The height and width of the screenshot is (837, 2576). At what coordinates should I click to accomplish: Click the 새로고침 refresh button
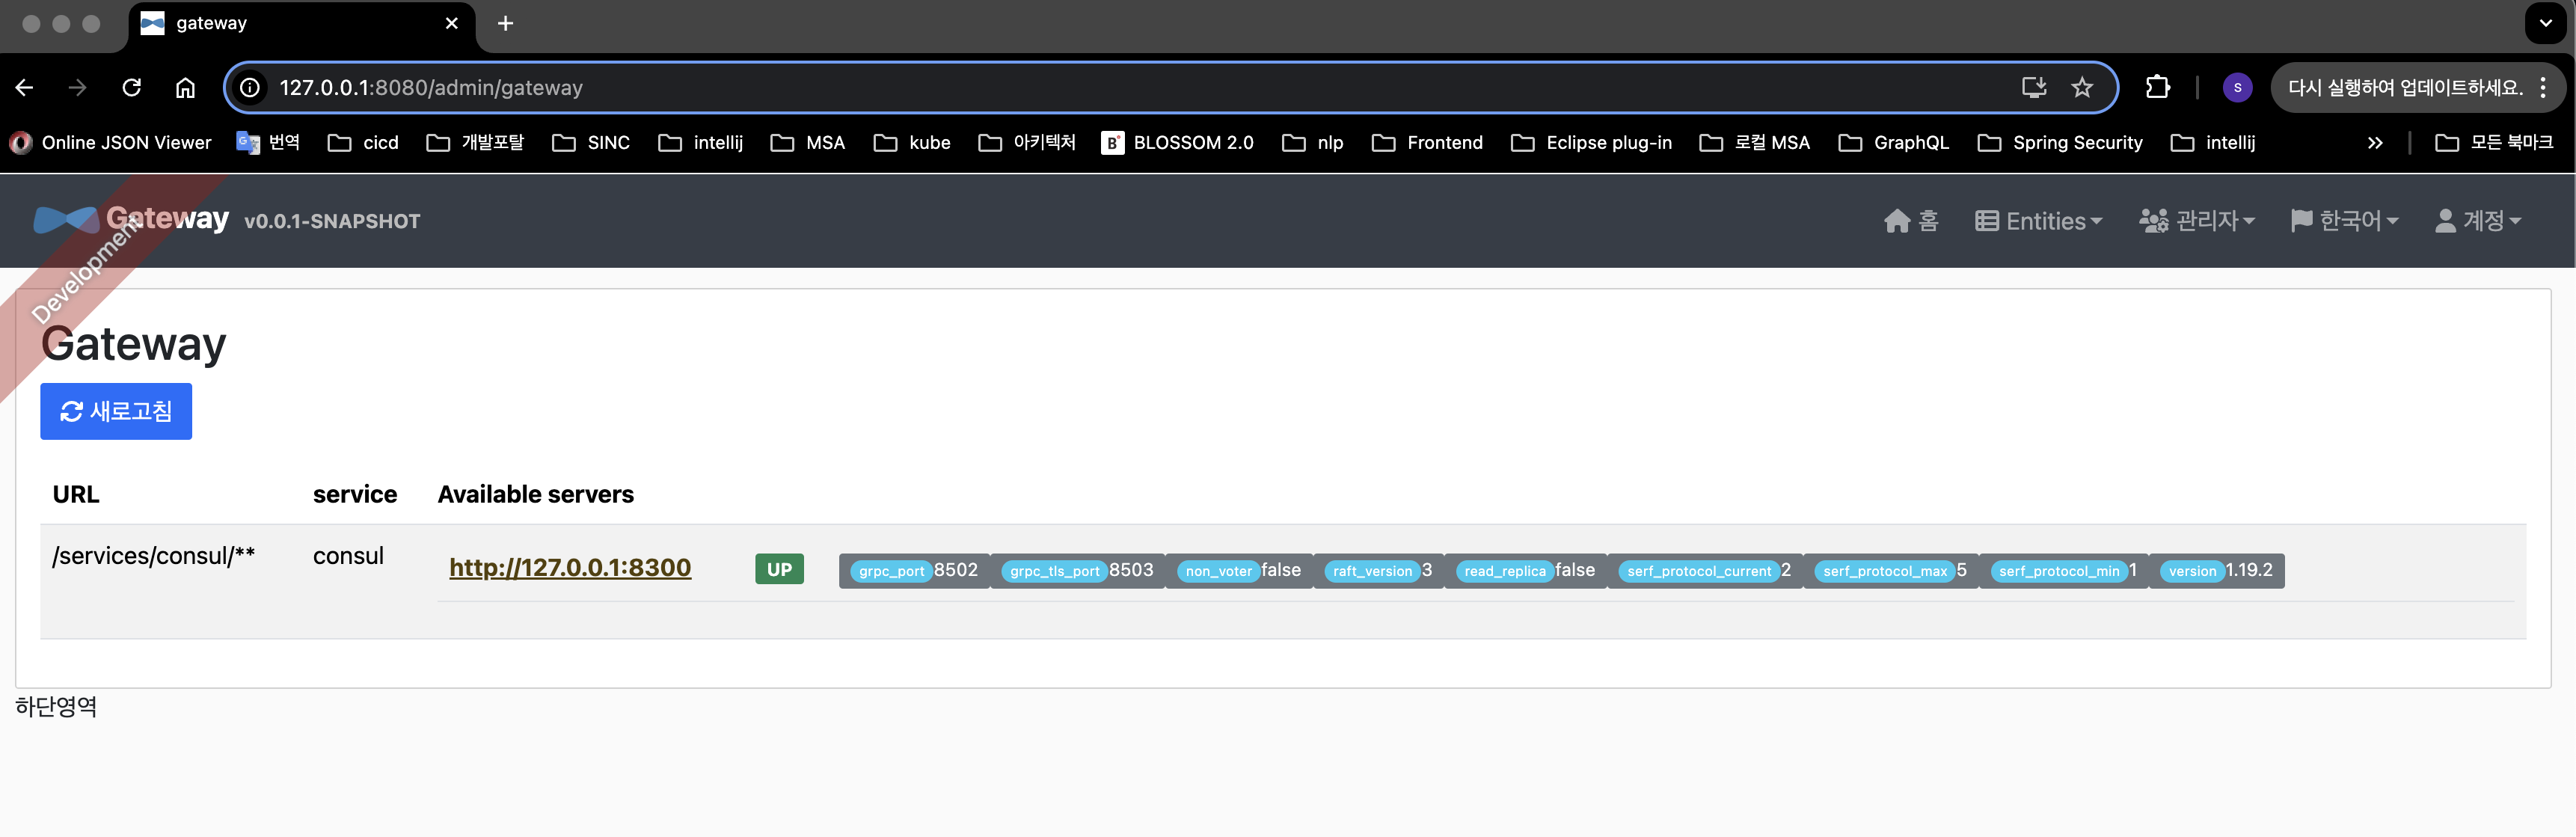coord(116,411)
